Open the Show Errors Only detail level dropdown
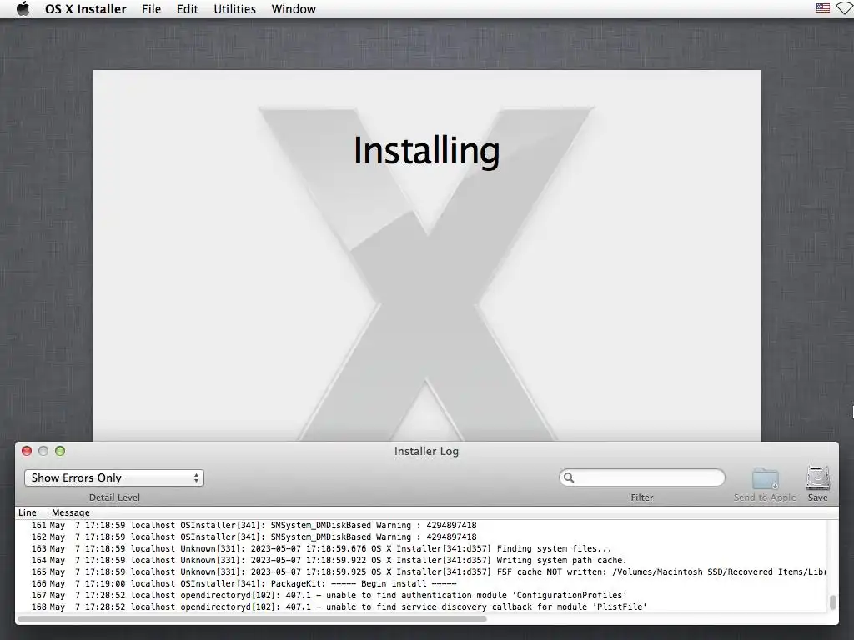 coord(113,477)
